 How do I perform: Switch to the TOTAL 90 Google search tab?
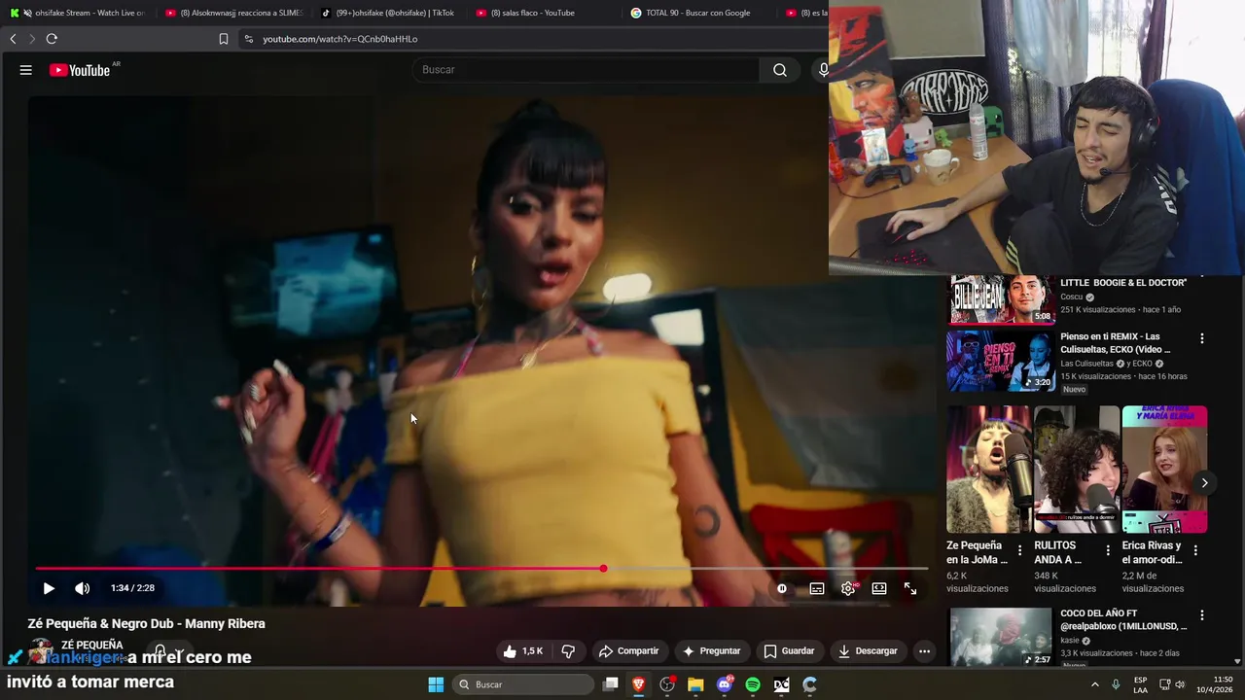point(700,13)
